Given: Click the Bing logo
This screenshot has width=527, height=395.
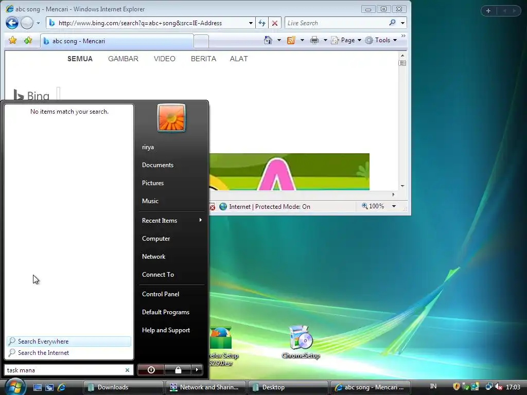Looking at the screenshot, I should [31, 95].
